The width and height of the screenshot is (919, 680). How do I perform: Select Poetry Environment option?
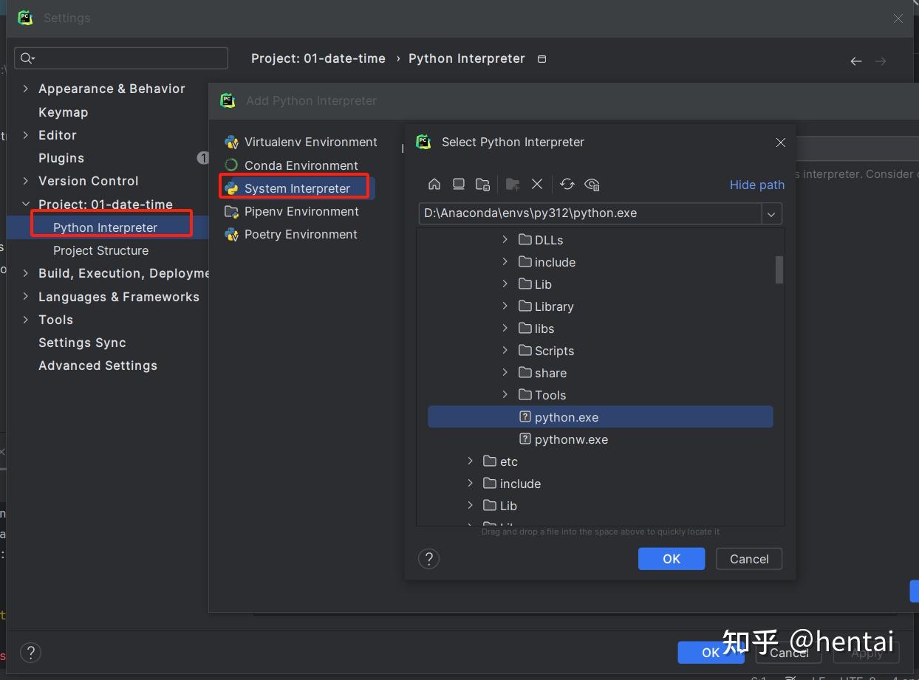coord(301,234)
